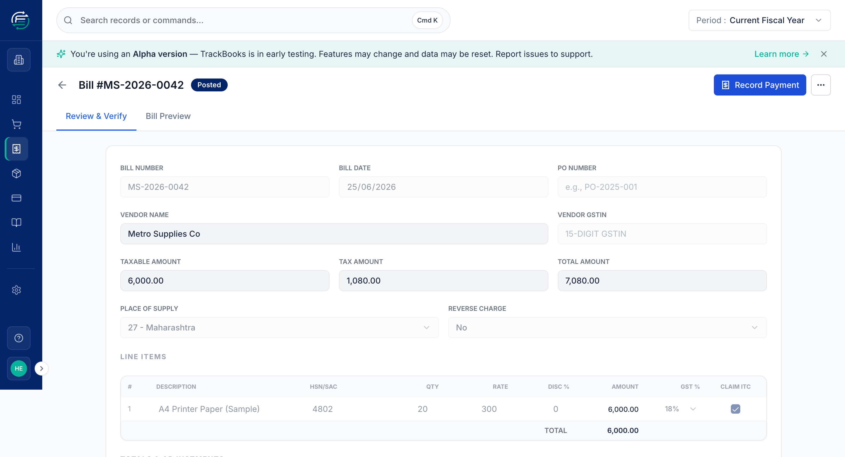
Task: Click the Cmd K shortcut badge
Action: click(427, 20)
